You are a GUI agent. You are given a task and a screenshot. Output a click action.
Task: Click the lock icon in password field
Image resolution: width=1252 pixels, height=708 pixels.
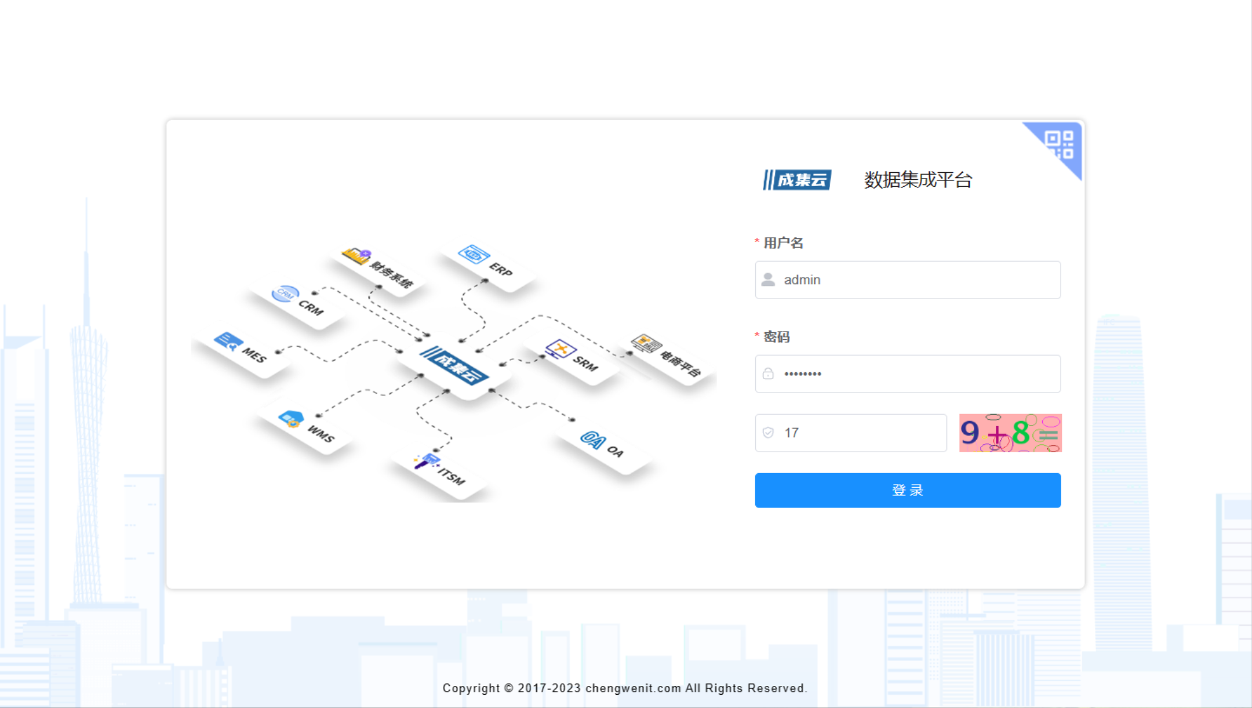tap(769, 374)
